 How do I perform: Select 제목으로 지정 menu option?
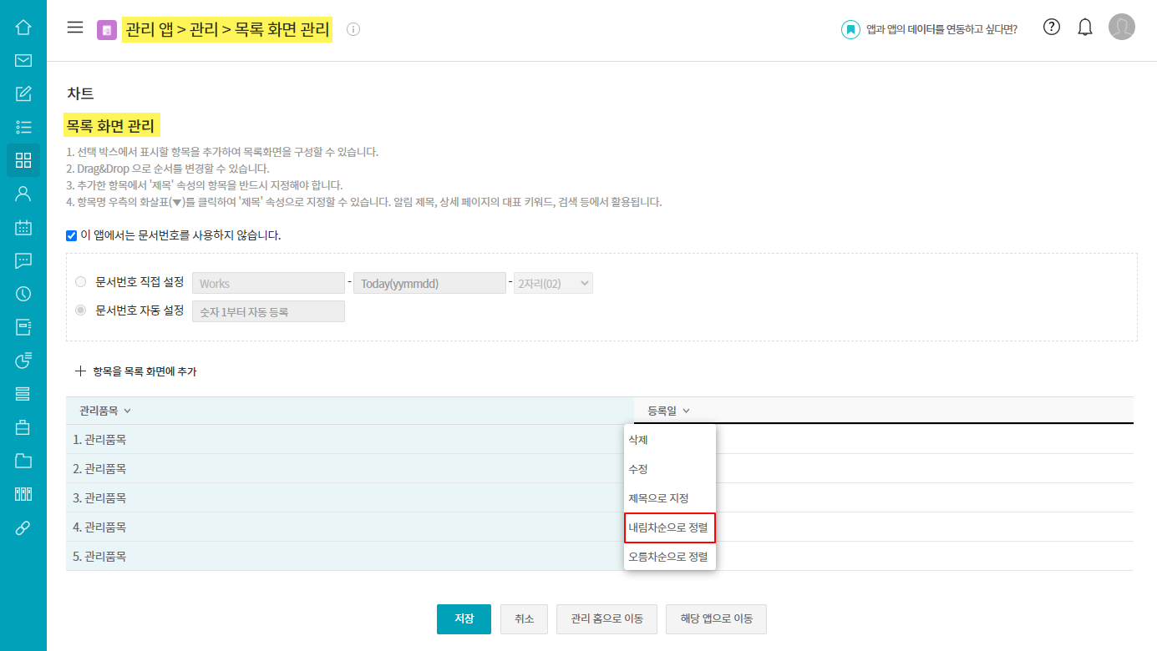658,498
